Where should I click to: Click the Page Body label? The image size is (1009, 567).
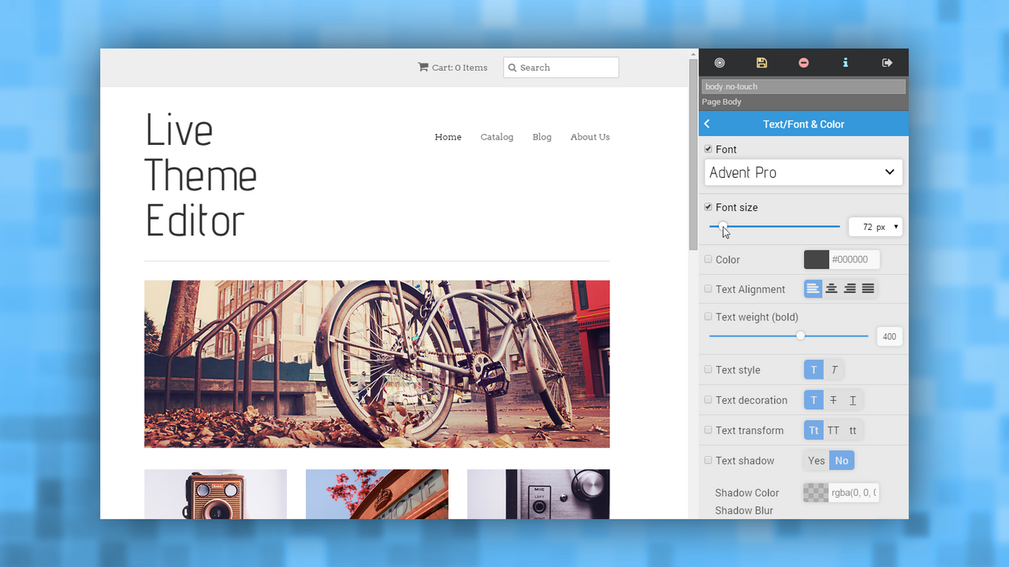pyautogui.click(x=721, y=102)
